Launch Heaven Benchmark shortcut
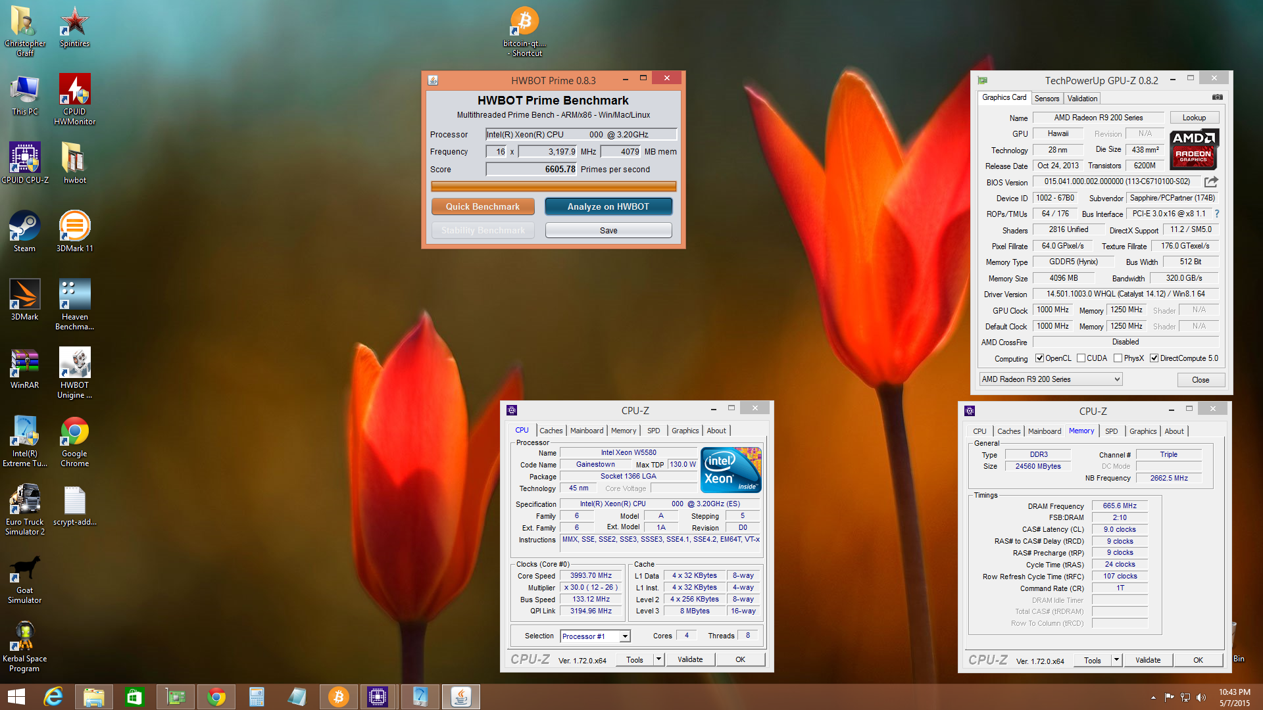 pos(74,304)
